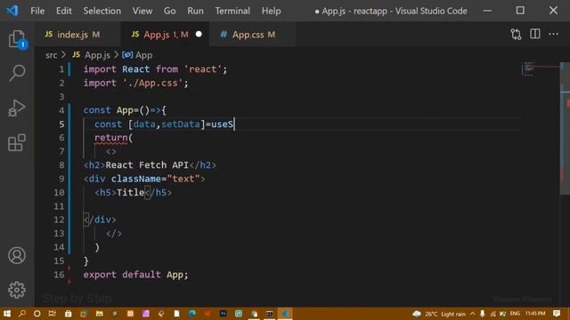This screenshot has width=570, height=320.
Task: Click the VS Code logo in title bar
Action: pos(12,11)
